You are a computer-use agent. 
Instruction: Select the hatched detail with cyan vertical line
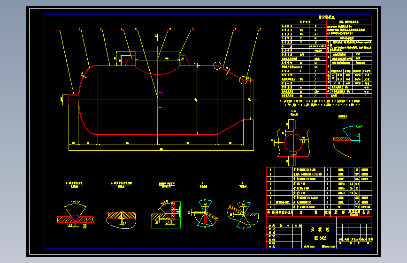click(x=346, y=142)
